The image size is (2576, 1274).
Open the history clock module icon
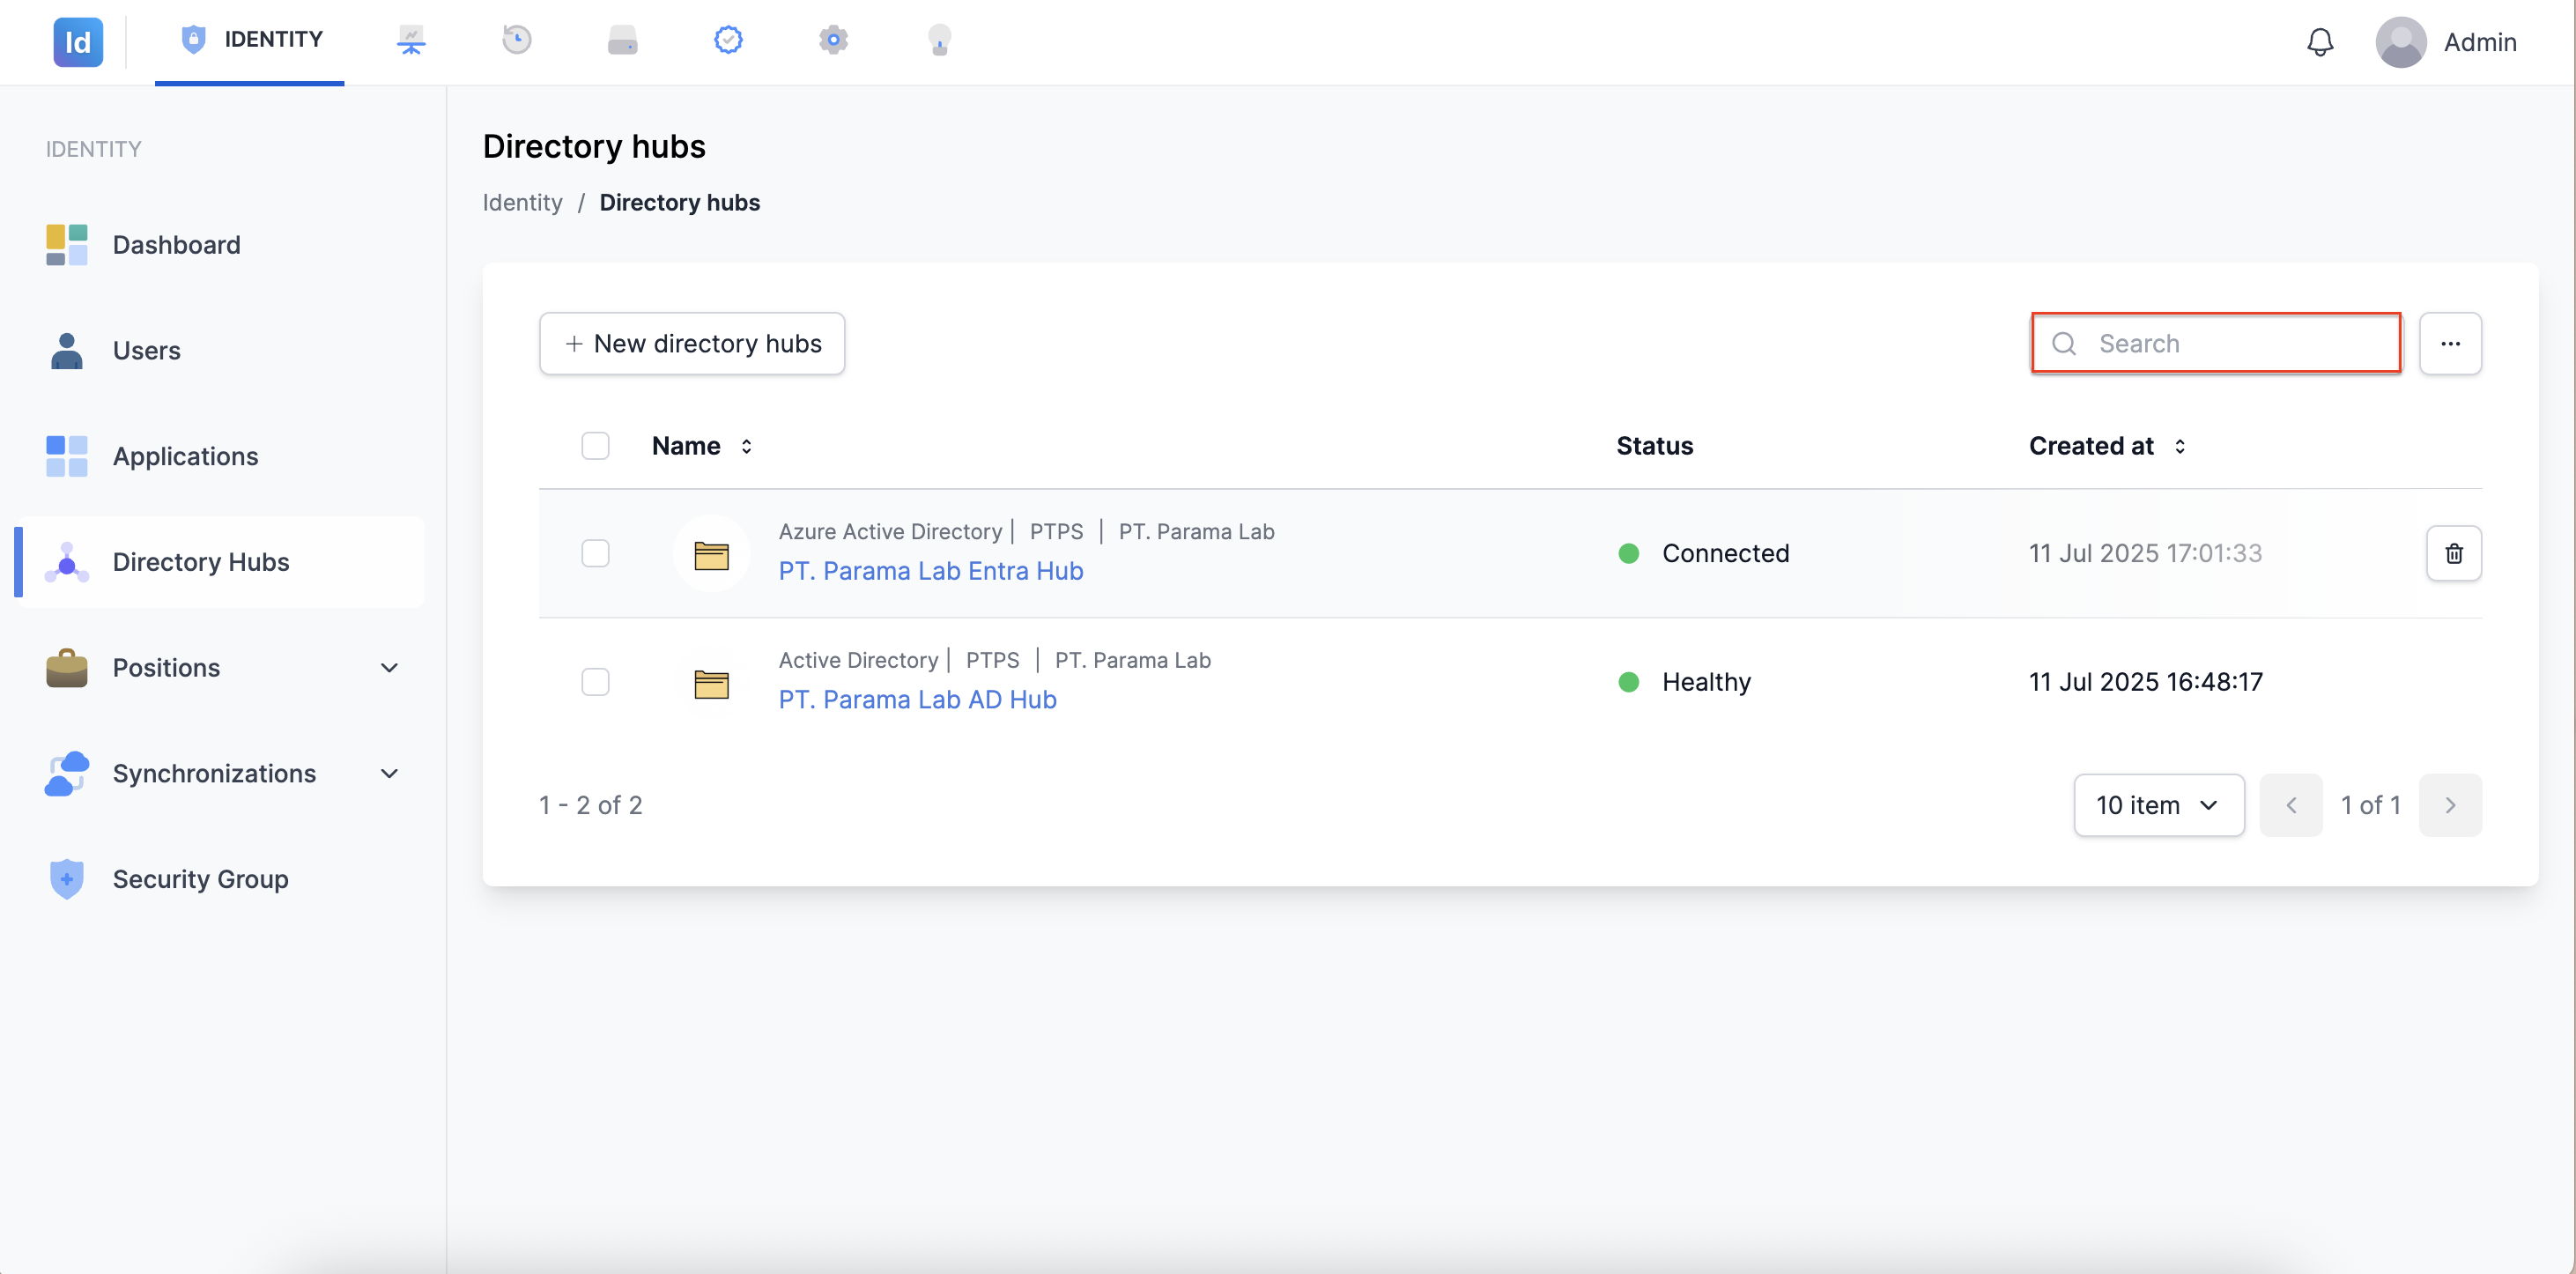point(517,40)
